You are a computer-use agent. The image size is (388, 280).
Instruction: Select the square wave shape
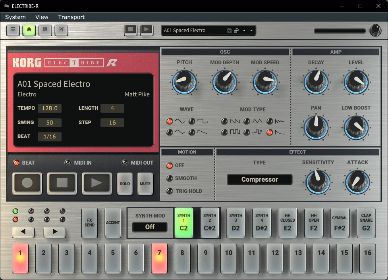tap(192, 121)
